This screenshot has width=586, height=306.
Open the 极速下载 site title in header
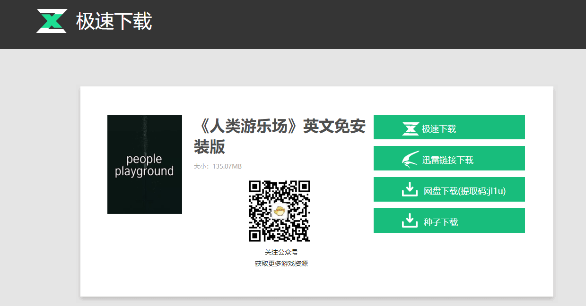[x=114, y=22]
